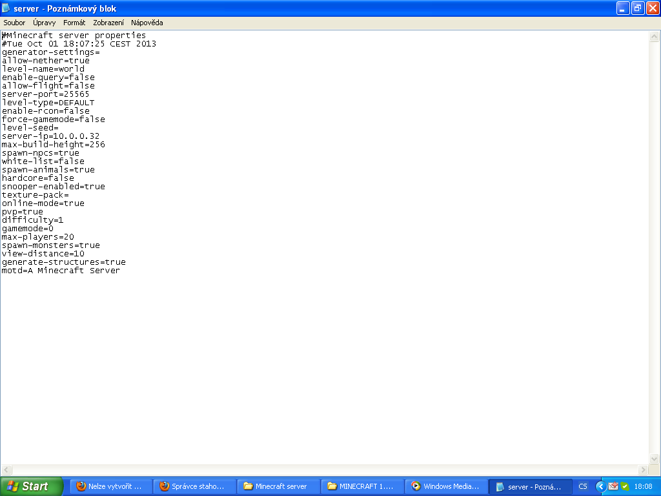The height and width of the screenshot is (496, 661).
Task: Click the 'spawn-animals=true' line
Action: pyautogui.click(x=48, y=170)
